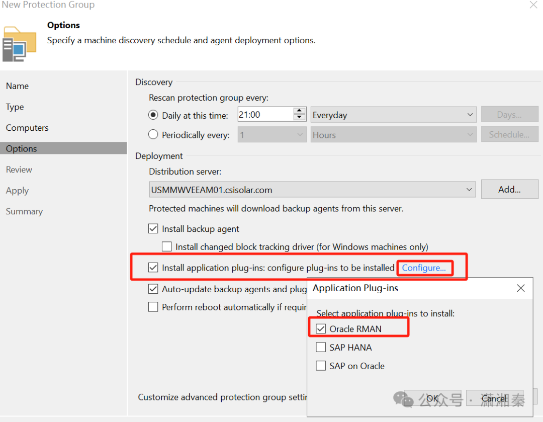This screenshot has height=422, width=543.
Task: Click 'Rescan protection group every:' label
Action: click(x=209, y=98)
